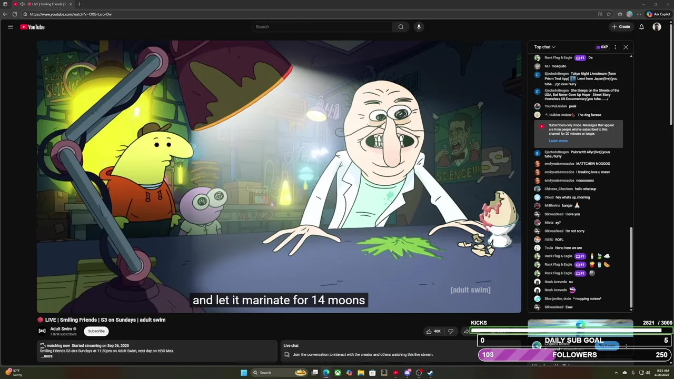
Task: Go to YouTube home via logo
Action: point(32,27)
